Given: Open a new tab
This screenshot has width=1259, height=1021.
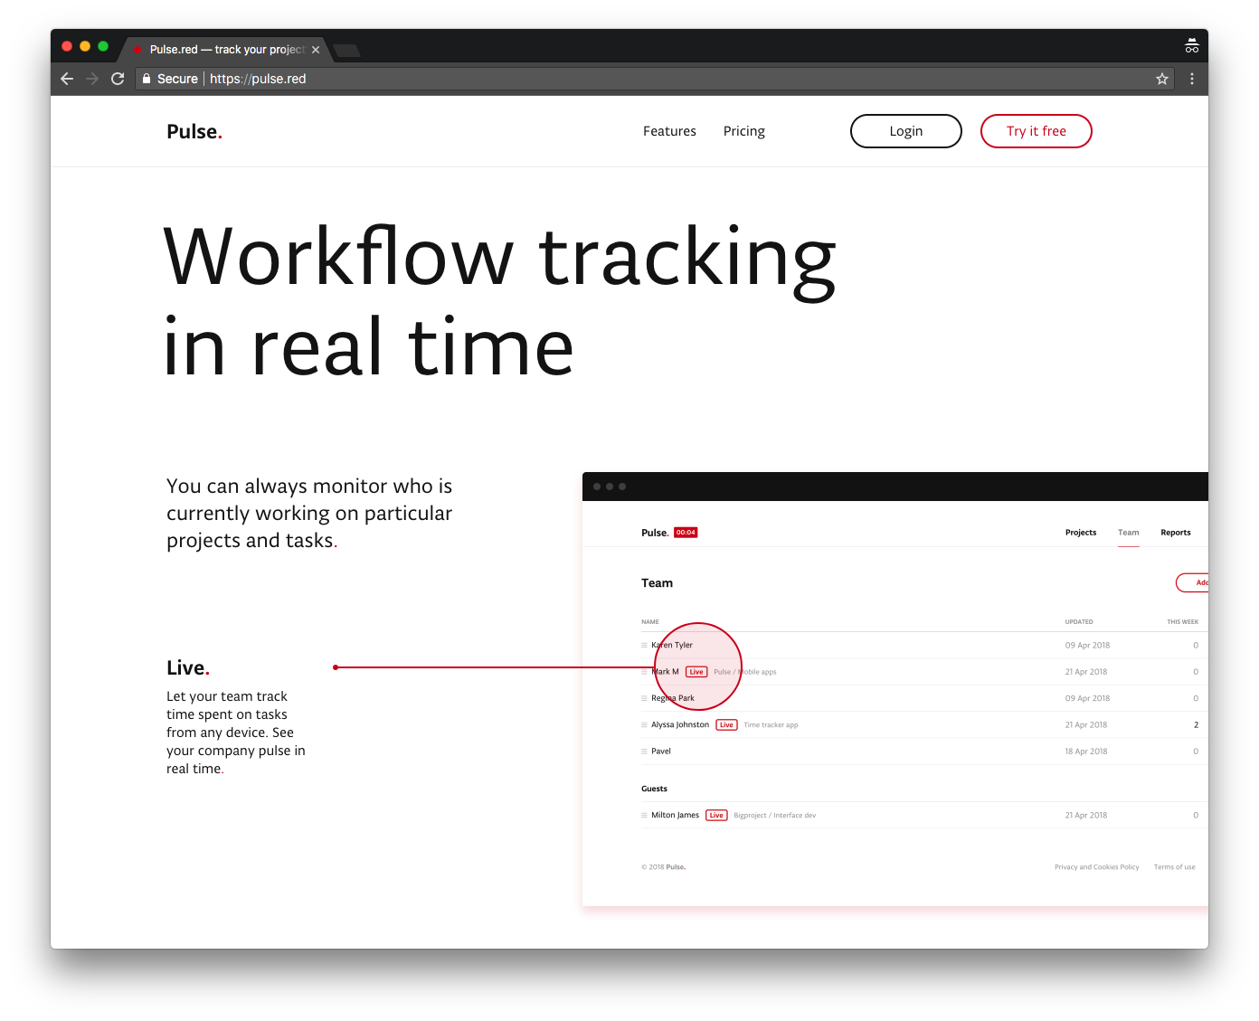Looking at the screenshot, I should [x=346, y=50].
